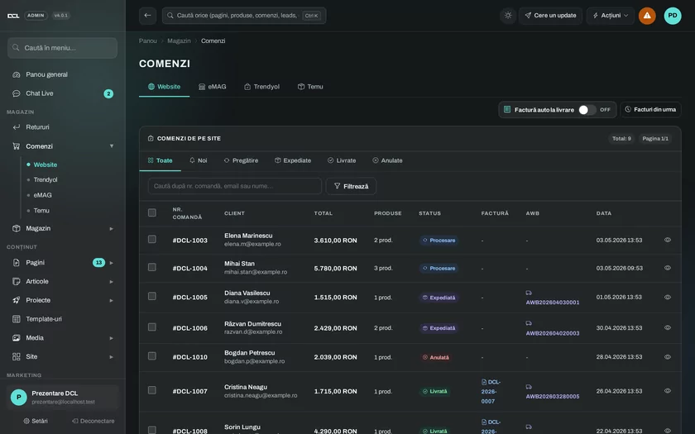
Task: Click Deconectare to log out
Action: [x=93, y=421]
